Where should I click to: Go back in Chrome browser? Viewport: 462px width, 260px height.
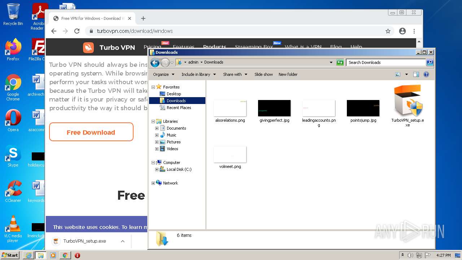[x=54, y=31]
